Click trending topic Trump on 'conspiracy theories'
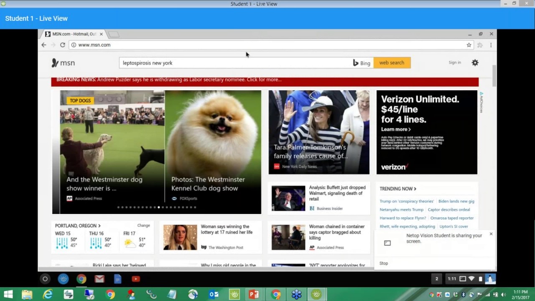 click(407, 201)
